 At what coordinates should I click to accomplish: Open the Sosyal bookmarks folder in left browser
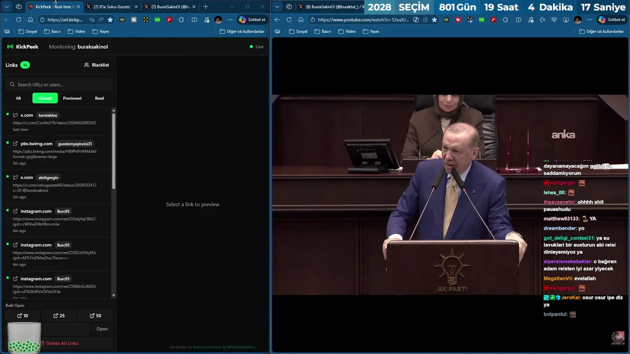28,31
